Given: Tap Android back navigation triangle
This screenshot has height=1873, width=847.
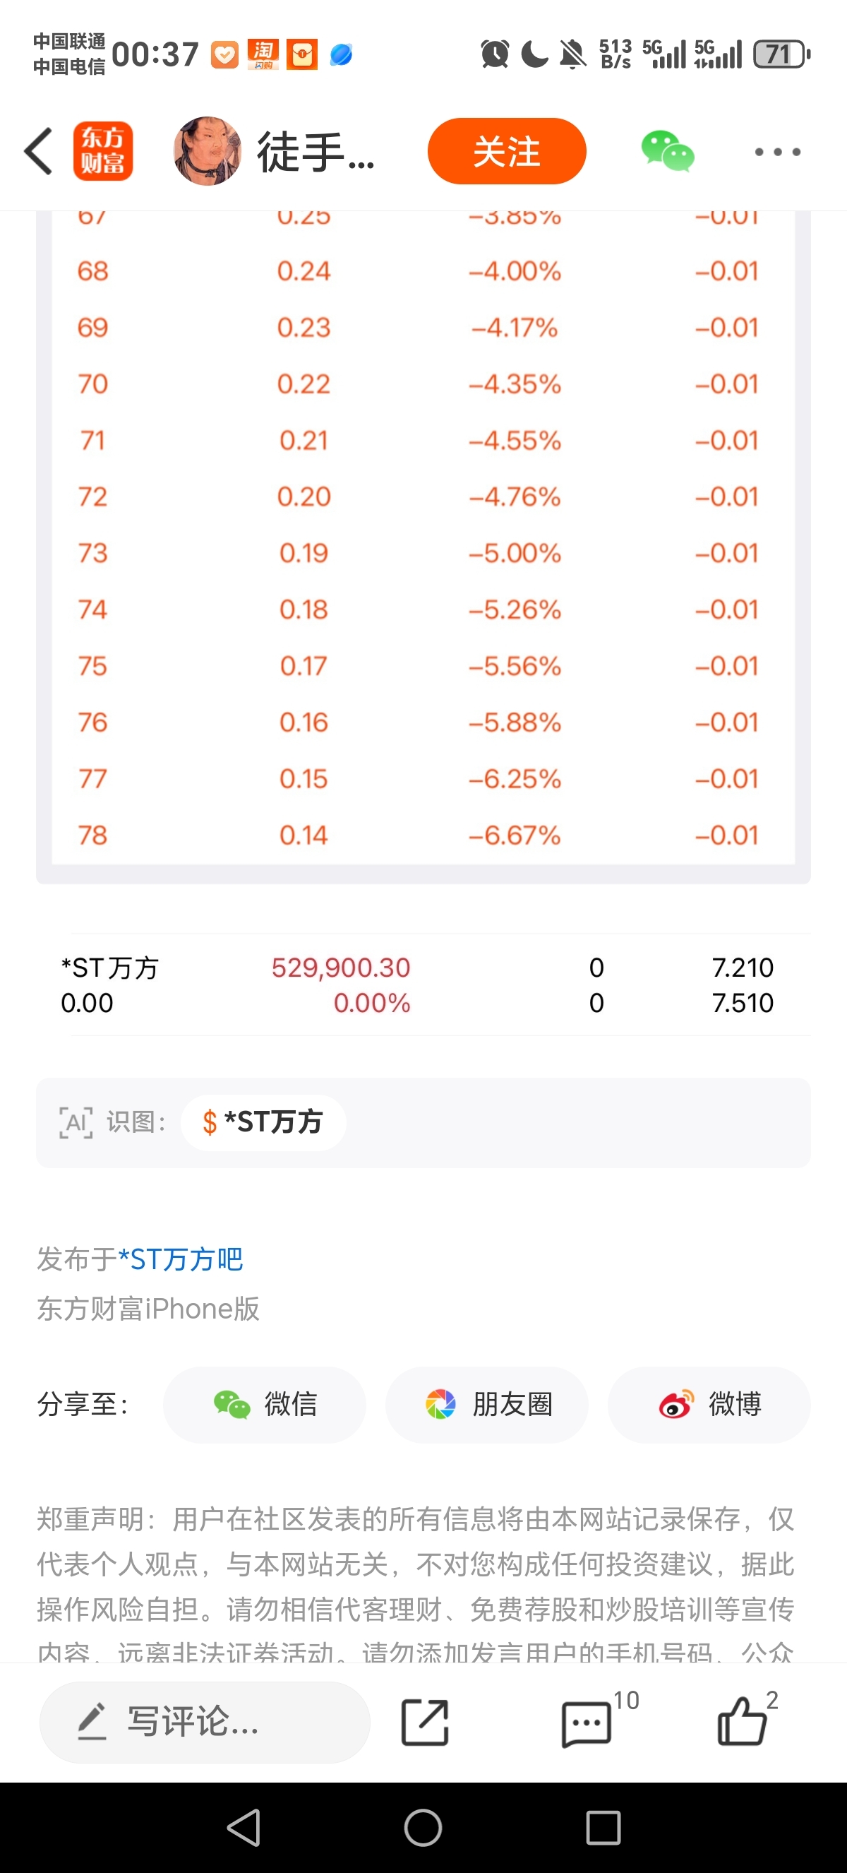Looking at the screenshot, I should click(x=244, y=1827).
